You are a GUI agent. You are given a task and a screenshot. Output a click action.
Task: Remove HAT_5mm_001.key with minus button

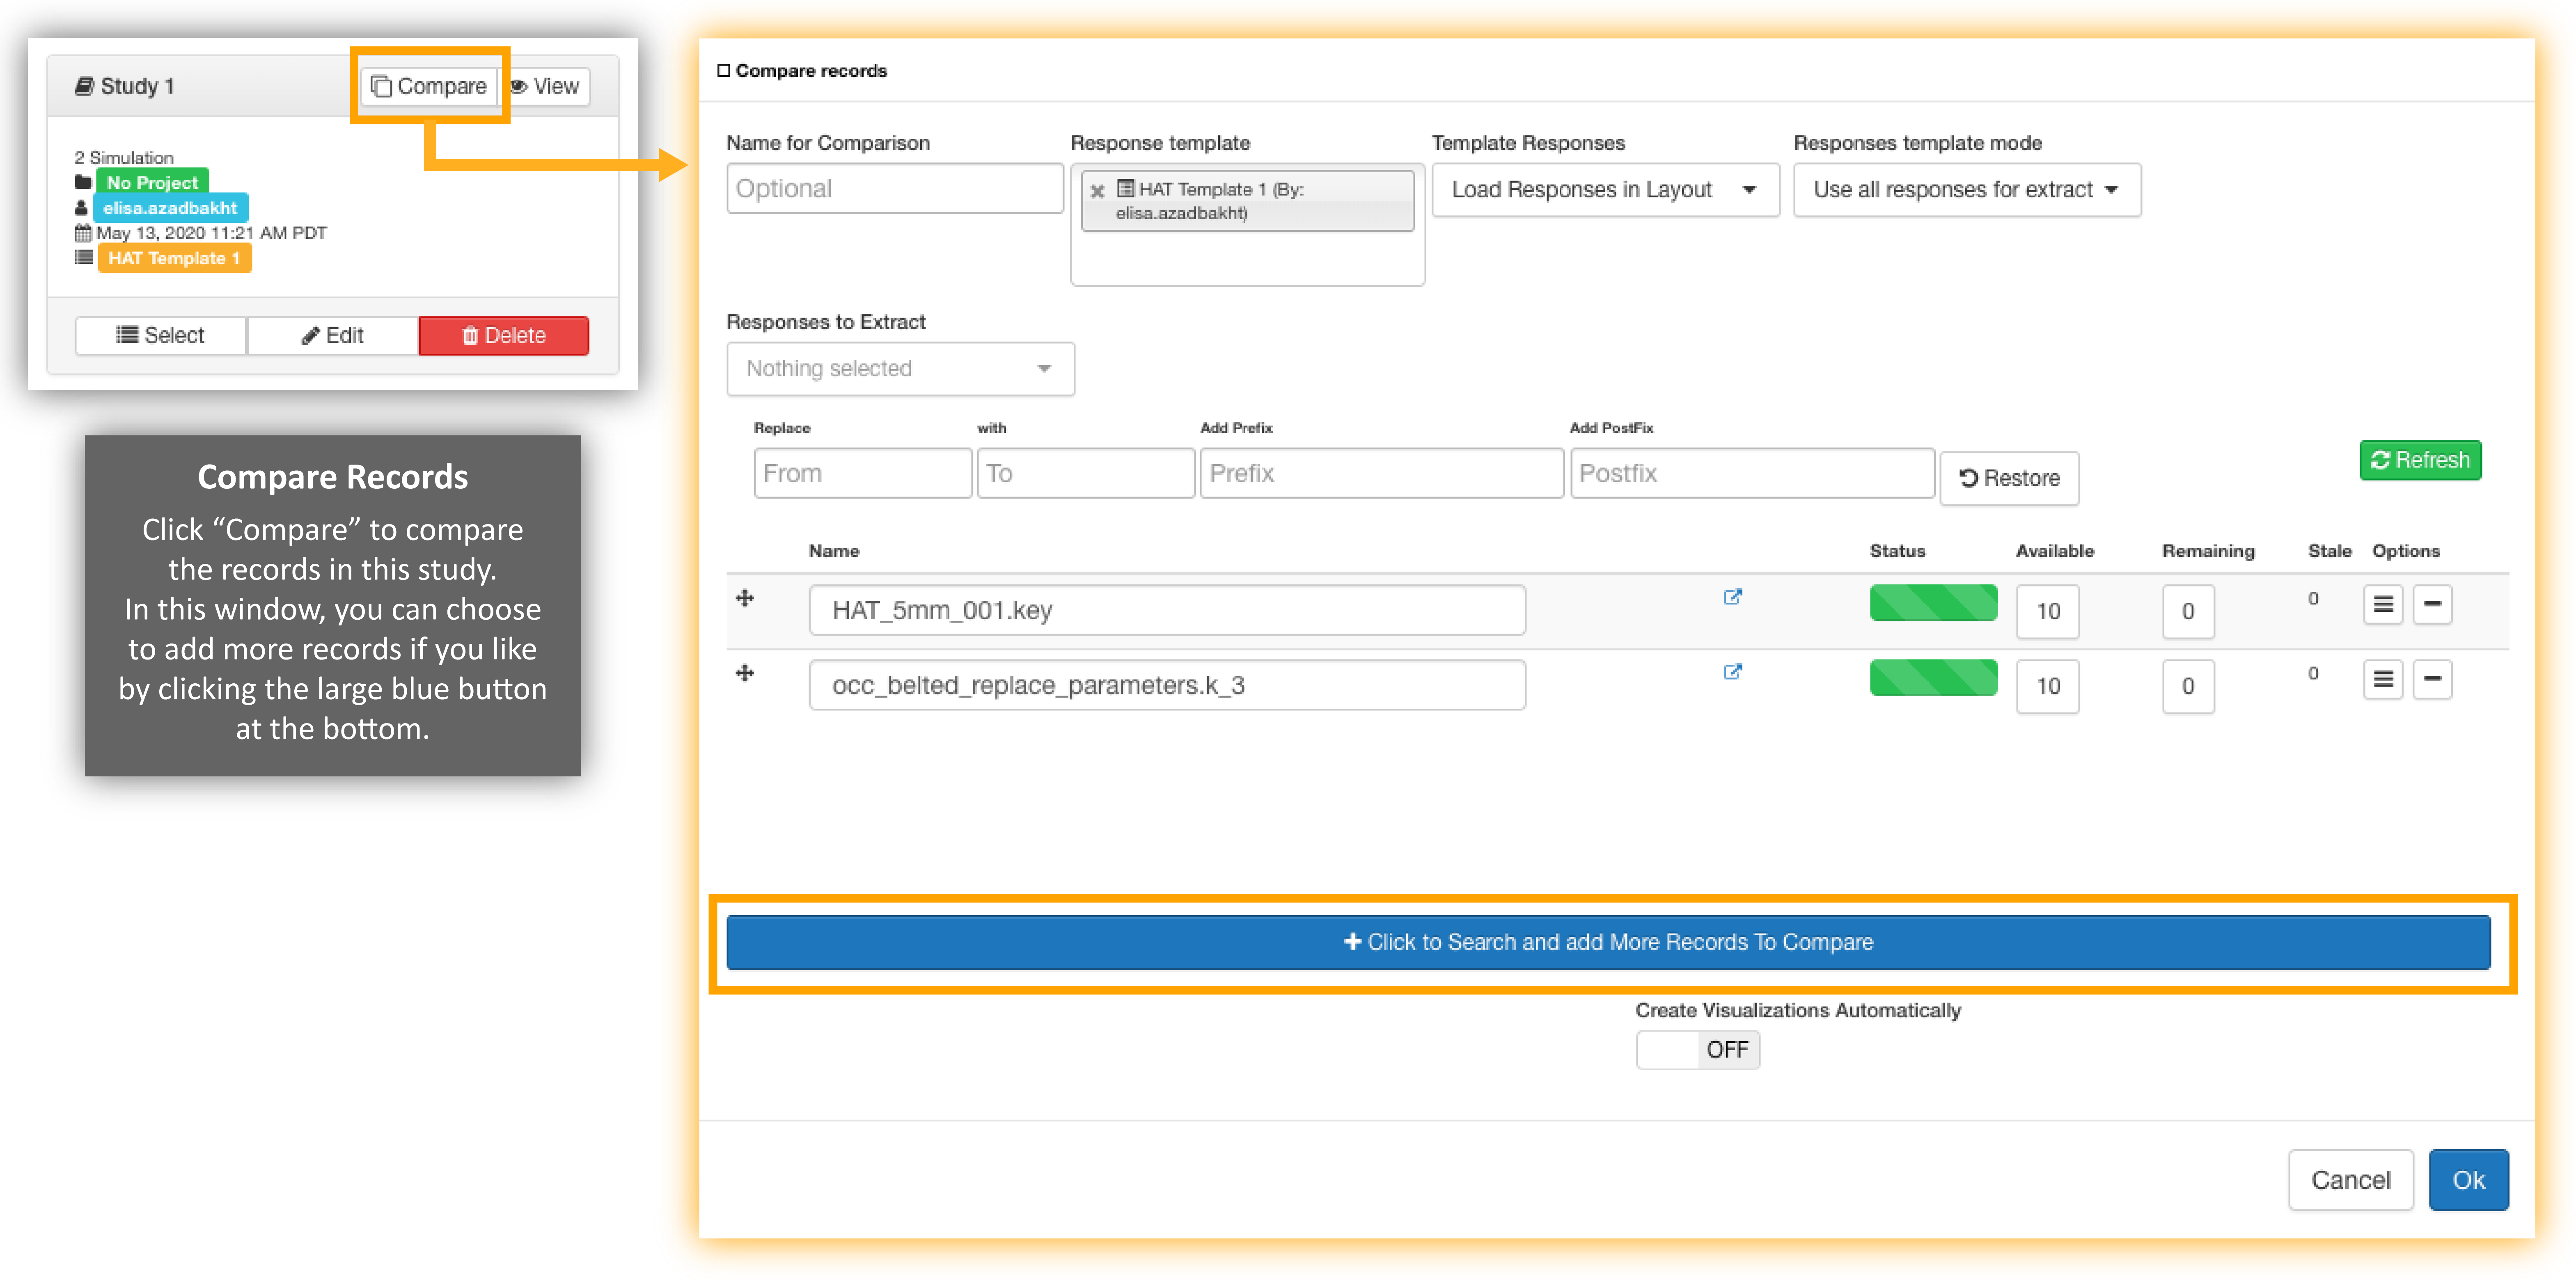point(2432,604)
